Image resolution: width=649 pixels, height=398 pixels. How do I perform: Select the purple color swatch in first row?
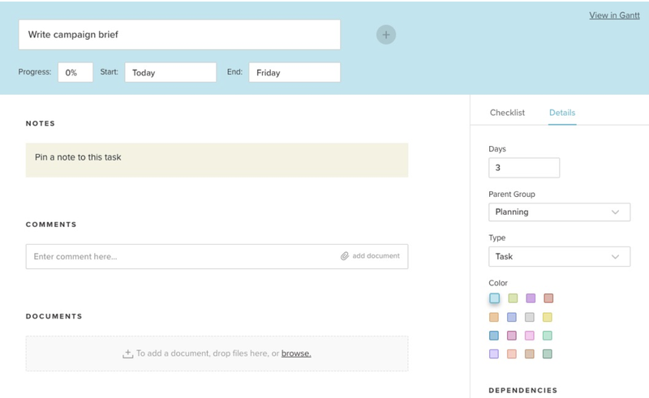(531, 298)
